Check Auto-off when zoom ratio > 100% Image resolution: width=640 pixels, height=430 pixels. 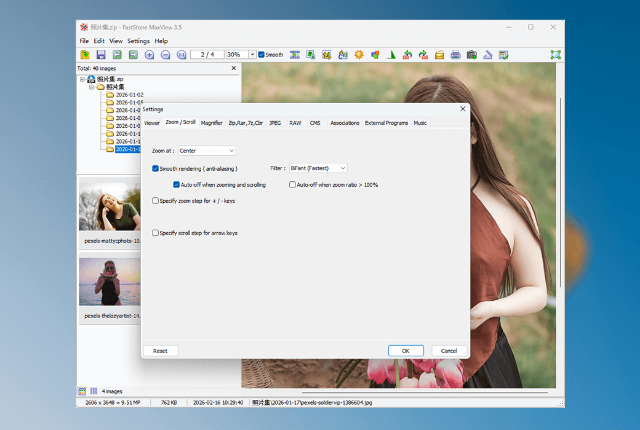point(293,185)
